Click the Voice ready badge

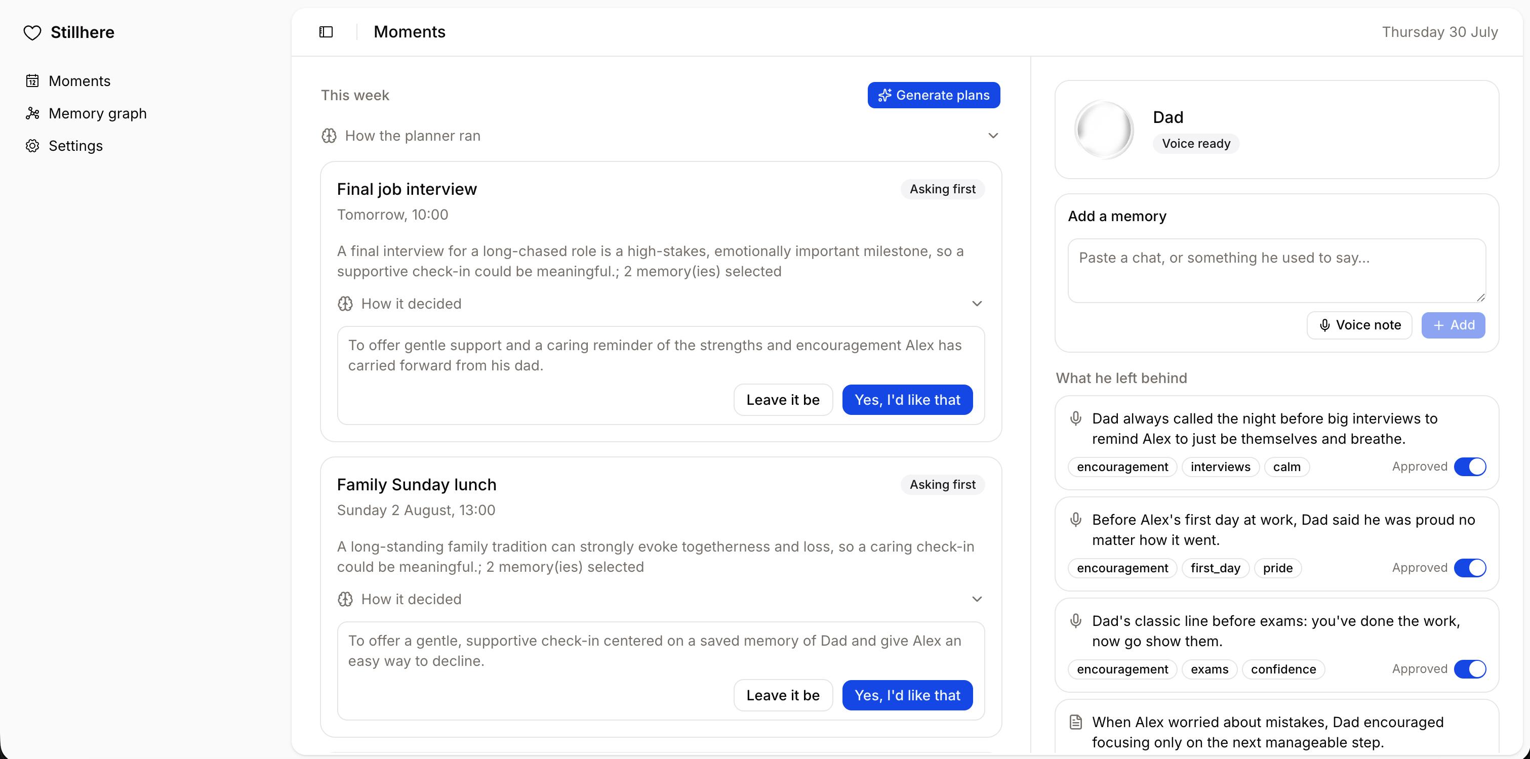click(x=1196, y=144)
